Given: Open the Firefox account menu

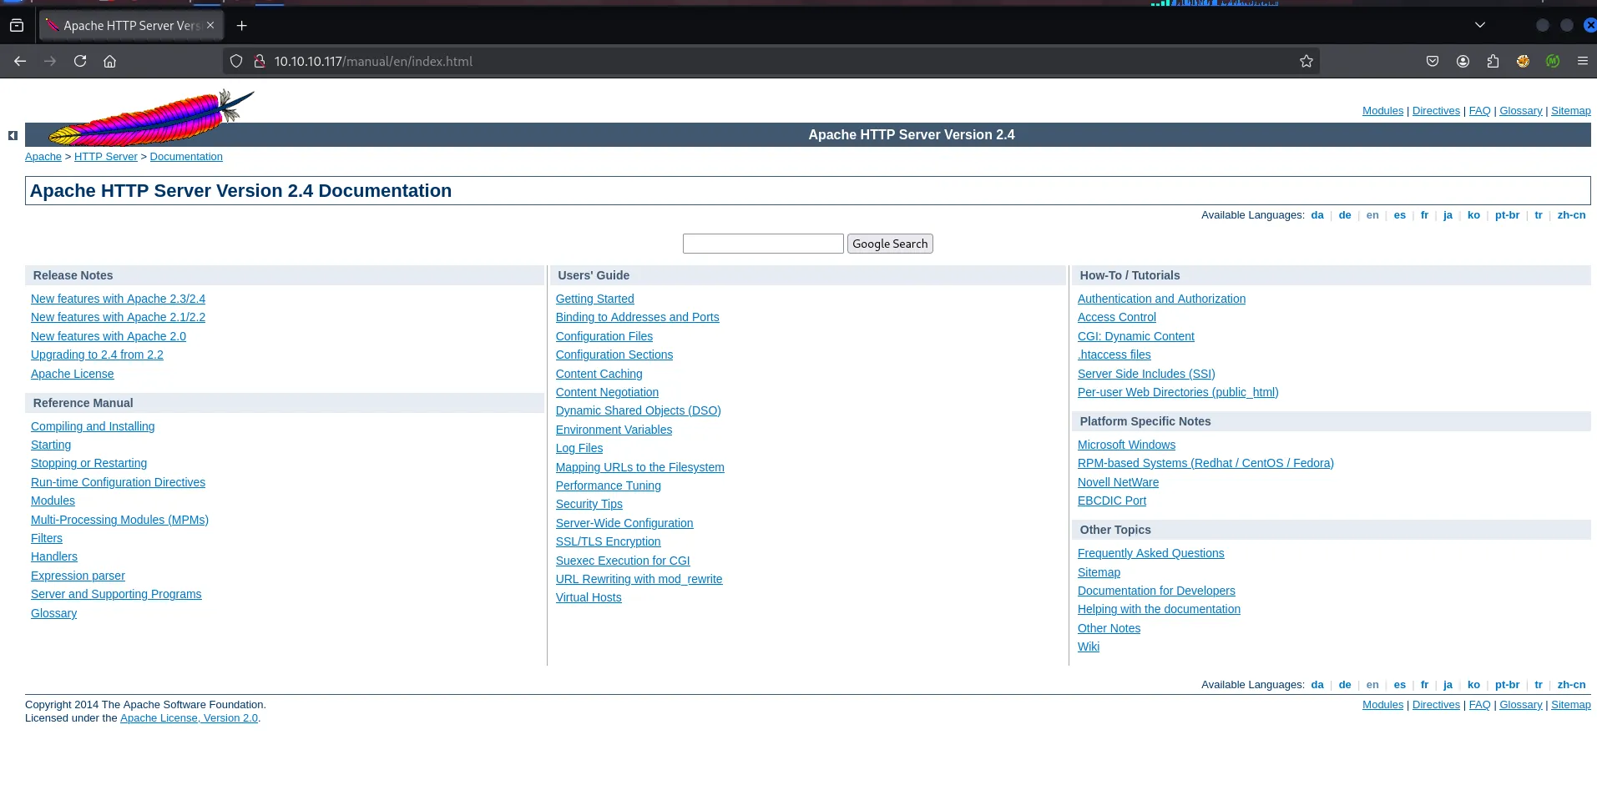Looking at the screenshot, I should [1463, 61].
